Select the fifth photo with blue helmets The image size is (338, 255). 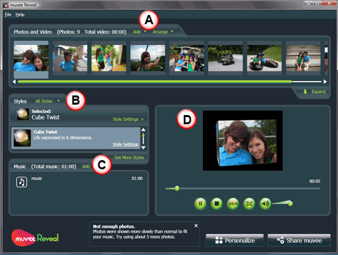[x=187, y=58]
